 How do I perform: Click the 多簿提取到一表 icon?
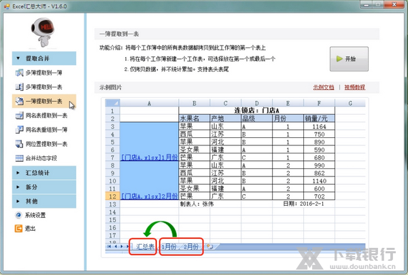point(19,87)
